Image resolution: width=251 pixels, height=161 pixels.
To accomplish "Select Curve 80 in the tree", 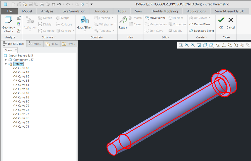I will (23, 101).
